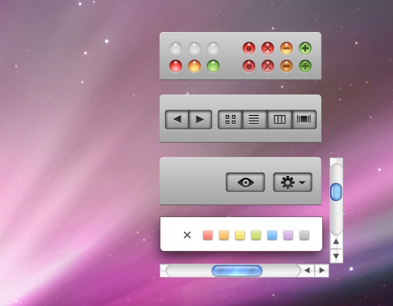Click the bright red button with X symbol

[268, 48]
